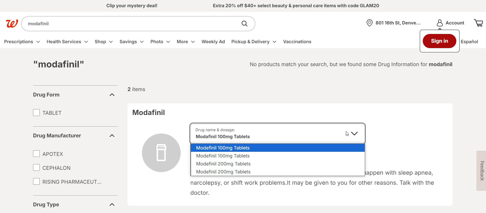Screen dimensions: 486x213
Task: Collapse the Drug Manufacturer filter section
Action: (x=112, y=136)
